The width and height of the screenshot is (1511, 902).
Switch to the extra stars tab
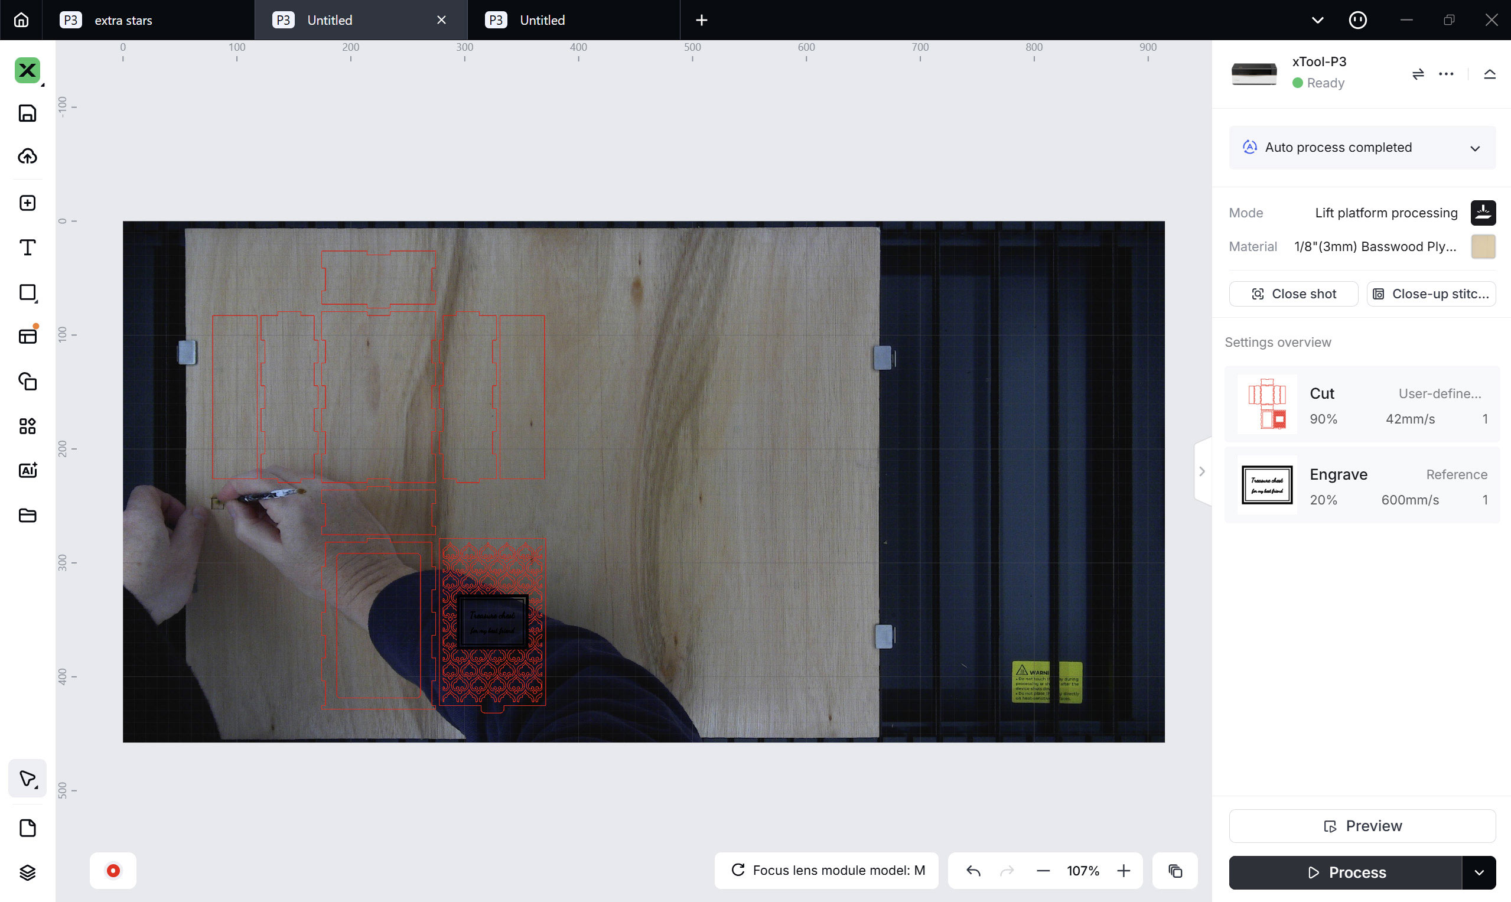pos(123,19)
